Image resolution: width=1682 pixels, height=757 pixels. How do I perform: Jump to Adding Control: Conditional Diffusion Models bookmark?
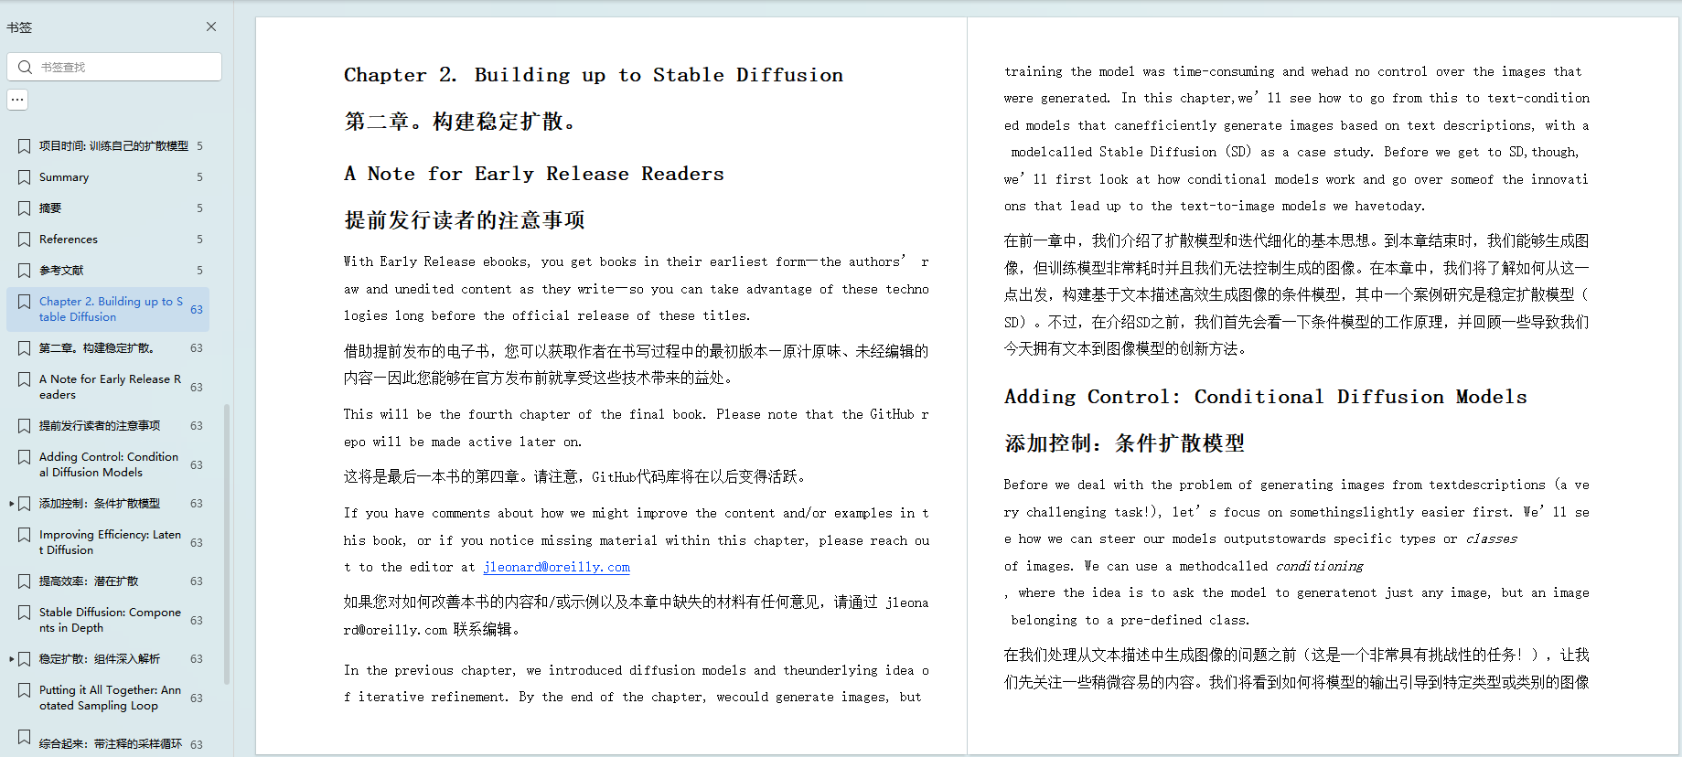coord(109,464)
